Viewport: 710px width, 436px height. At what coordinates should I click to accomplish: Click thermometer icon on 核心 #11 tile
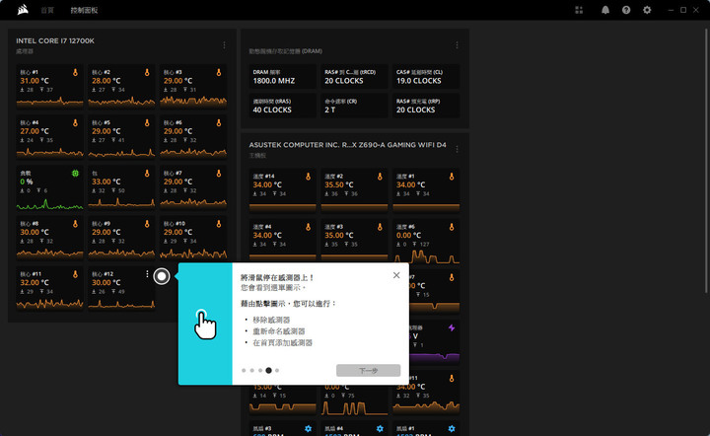(75, 274)
